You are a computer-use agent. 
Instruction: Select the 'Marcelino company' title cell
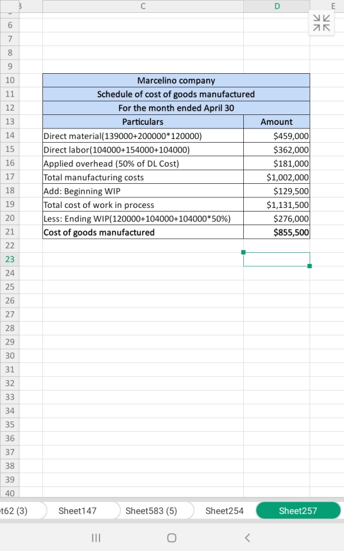pyautogui.click(x=176, y=81)
